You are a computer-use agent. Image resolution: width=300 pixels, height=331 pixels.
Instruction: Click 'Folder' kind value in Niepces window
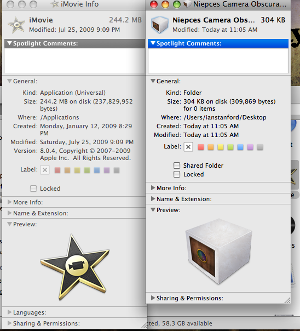point(193,93)
